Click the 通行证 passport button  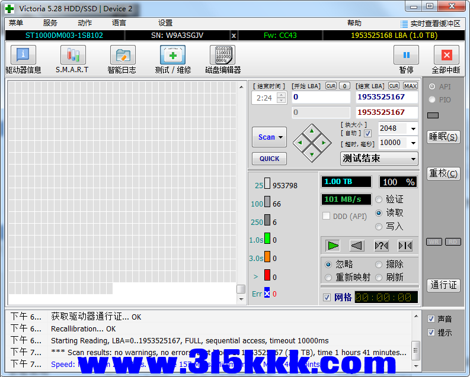pos(443,285)
